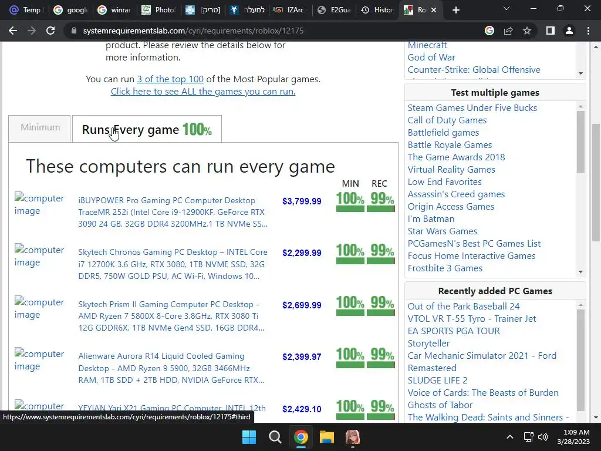Viewport: 601px width, 451px height.
Task: Switch to the History tab
Action: (x=377, y=10)
